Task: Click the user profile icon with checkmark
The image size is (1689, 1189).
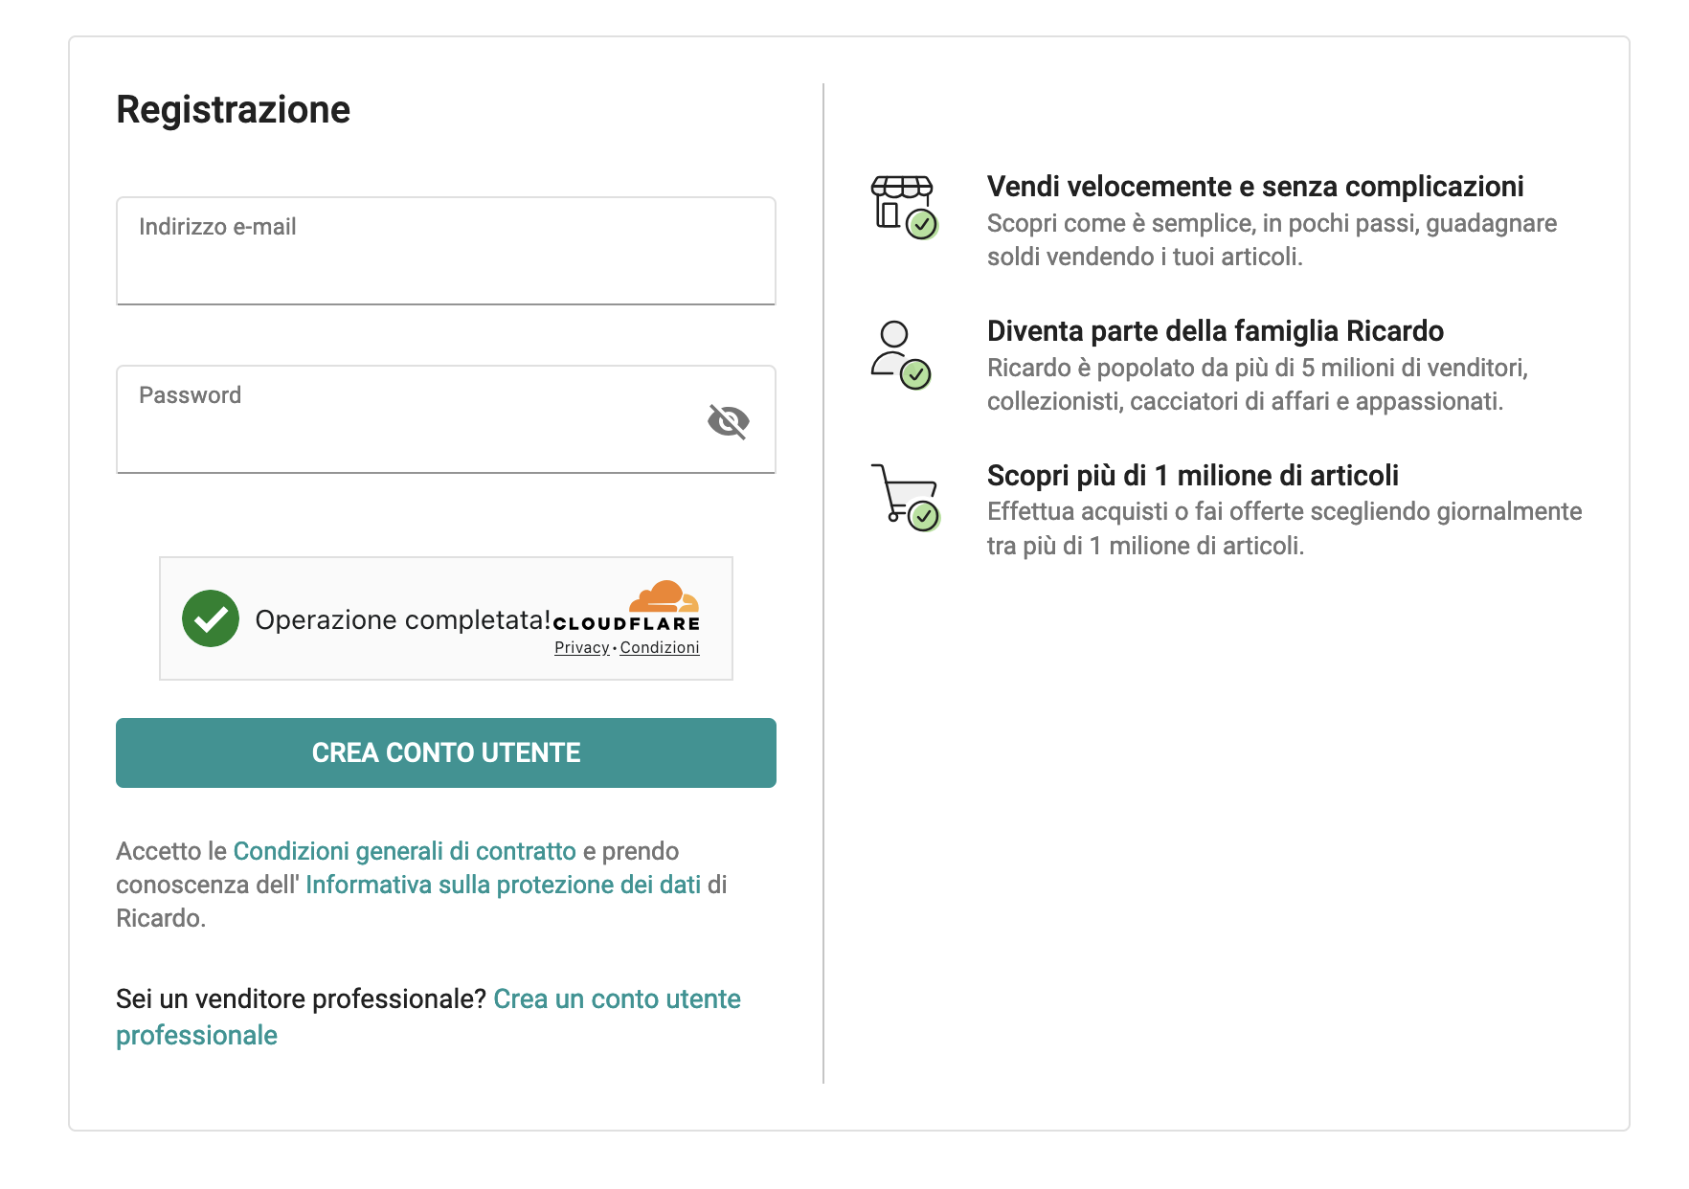Action: (x=901, y=355)
